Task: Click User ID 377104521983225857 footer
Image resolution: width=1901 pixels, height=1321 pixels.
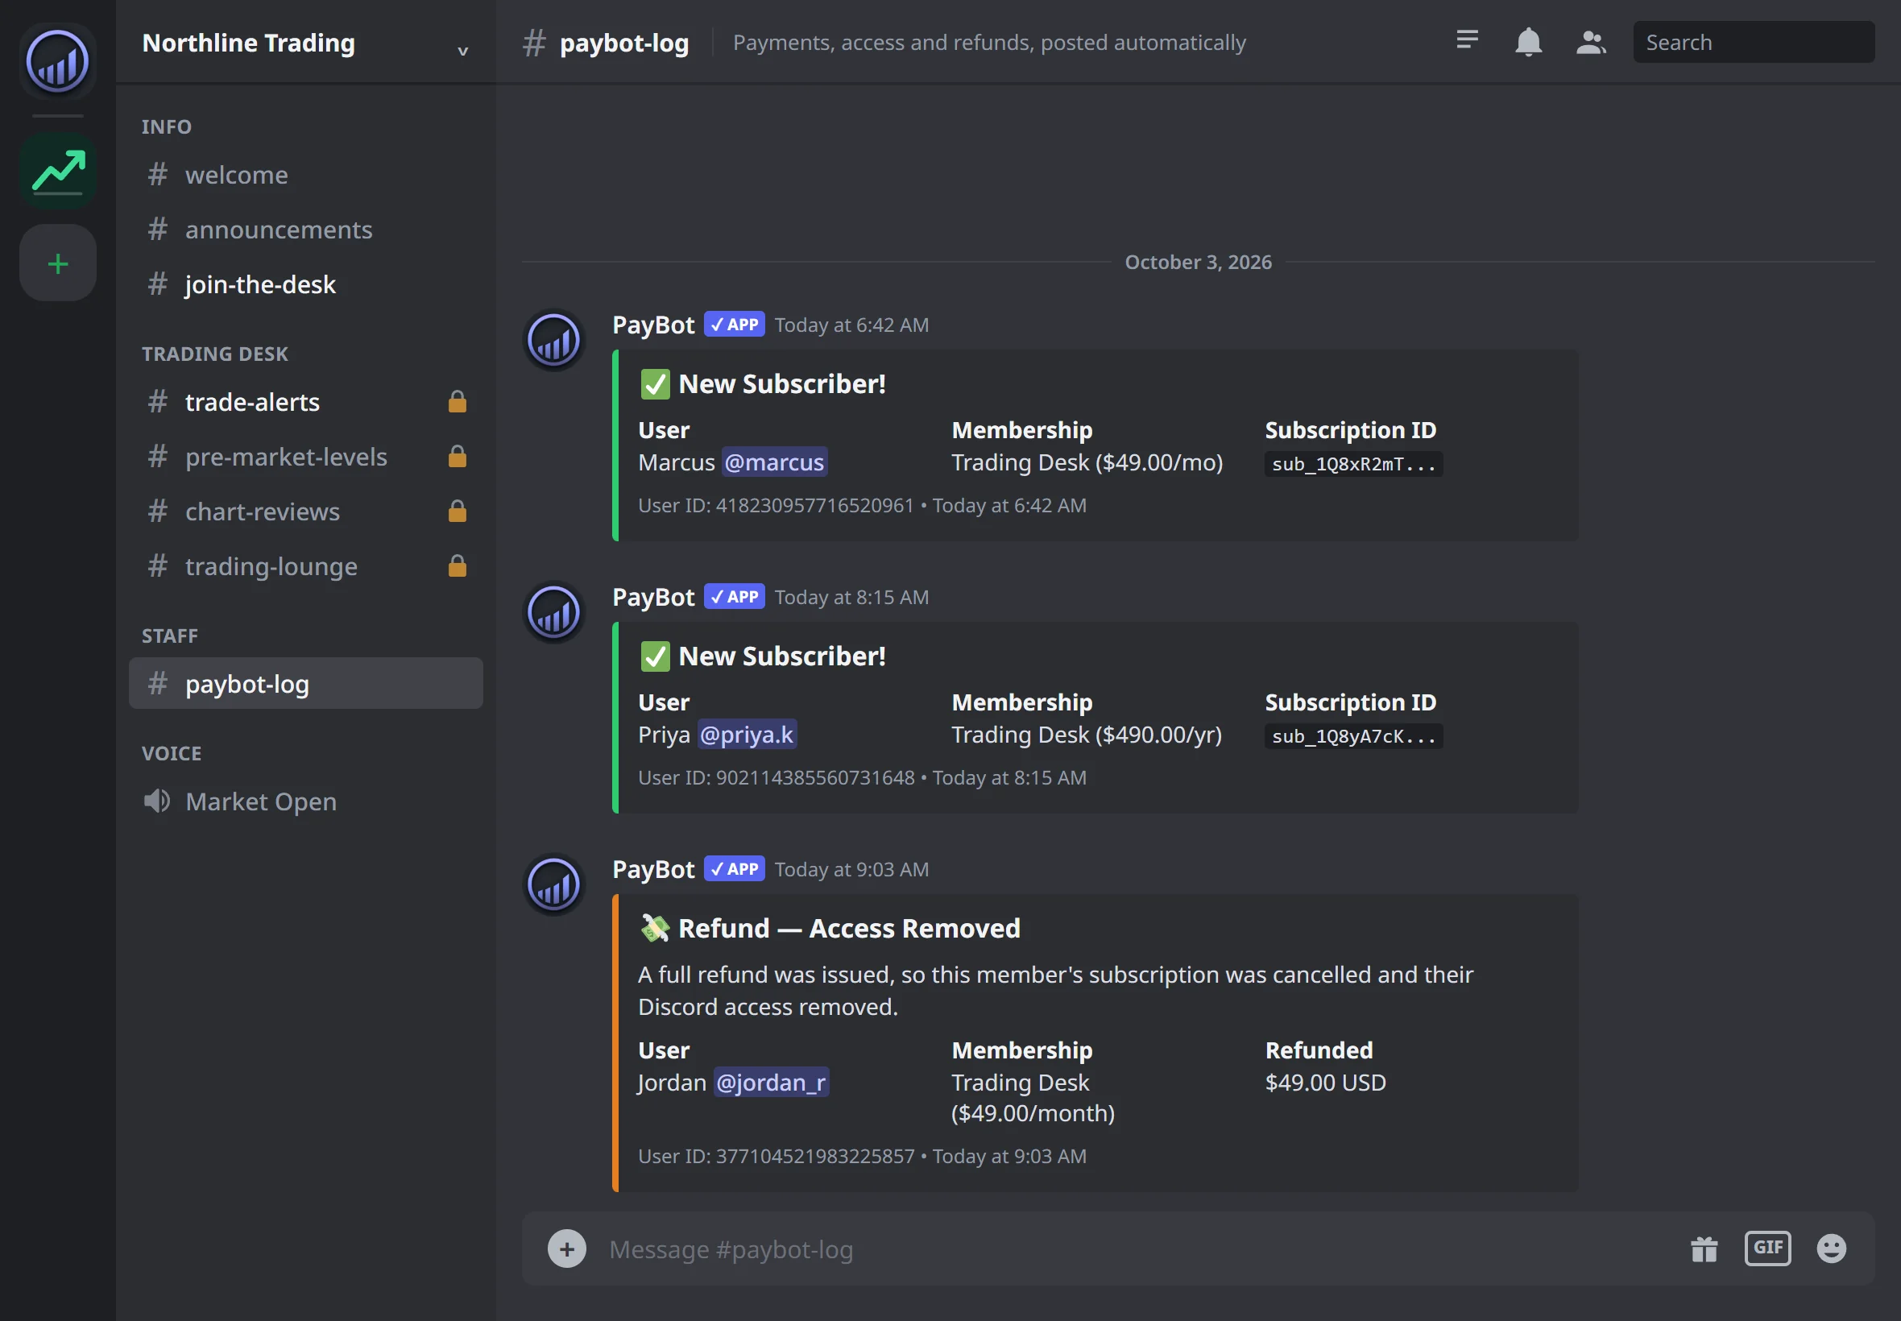Action: coord(776,1157)
